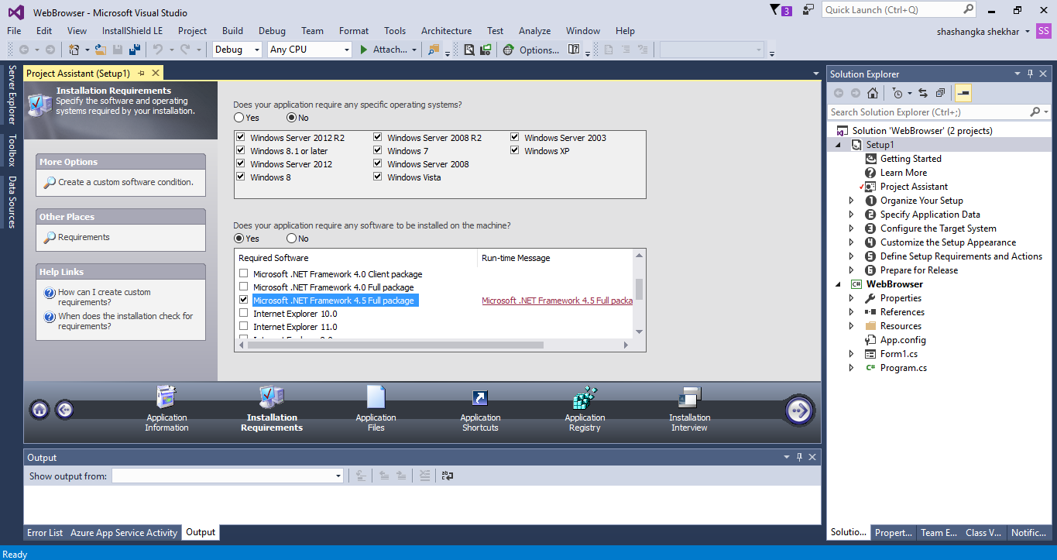Open the Architecture menu
This screenshot has width=1057, height=560.
coord(446,31)
